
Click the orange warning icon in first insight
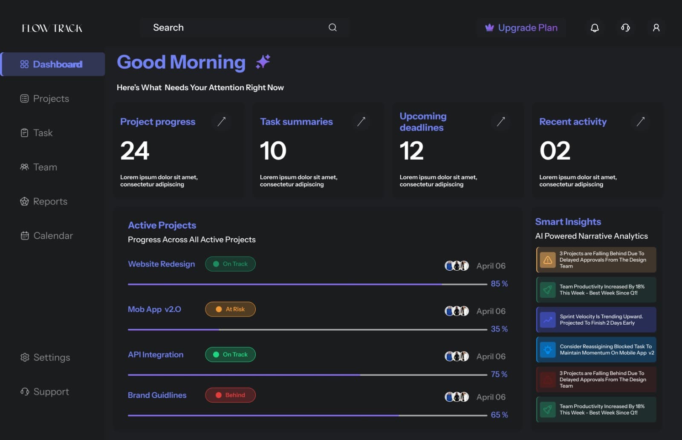[x=548, y=260]
